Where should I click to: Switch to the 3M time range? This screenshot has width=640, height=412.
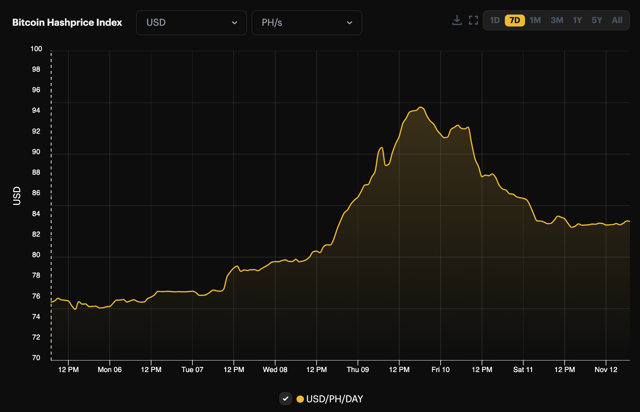coord(556,21)
